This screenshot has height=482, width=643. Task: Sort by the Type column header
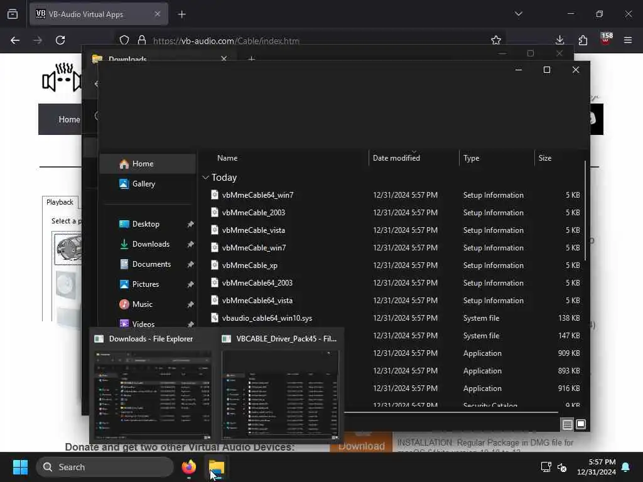(471, 158)
